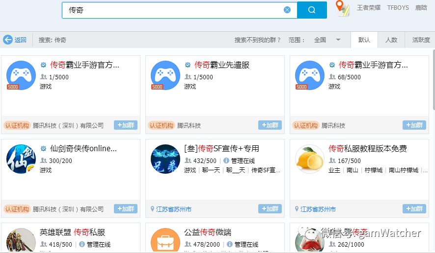435x253 pixels.
Task: Sort results by 人数 tab
Action: tap(391, 40)
